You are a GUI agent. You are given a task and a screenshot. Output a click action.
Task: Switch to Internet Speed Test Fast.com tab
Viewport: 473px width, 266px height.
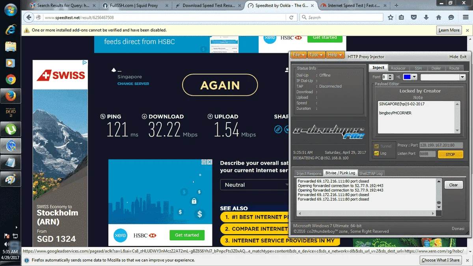coord(353,6)
